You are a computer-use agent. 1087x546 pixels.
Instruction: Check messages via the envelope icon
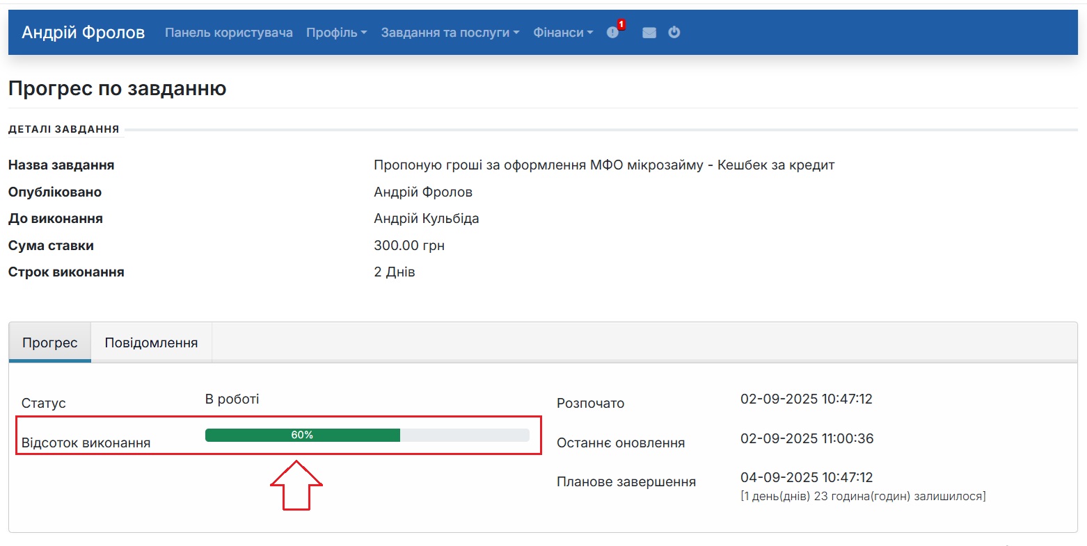(649, 32)
